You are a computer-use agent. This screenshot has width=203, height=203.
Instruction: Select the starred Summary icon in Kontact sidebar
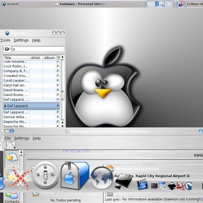[12, 157]
